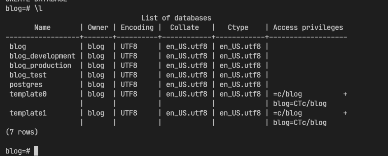This screenshot has width=388, height=156.
Task: Click the template0 database name
Action: pyautogui.click(x=28, y=94)
